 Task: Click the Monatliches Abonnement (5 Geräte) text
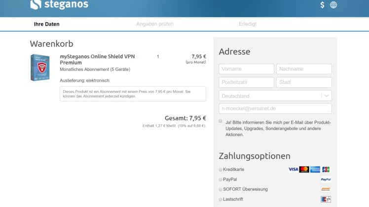[95, 69]
